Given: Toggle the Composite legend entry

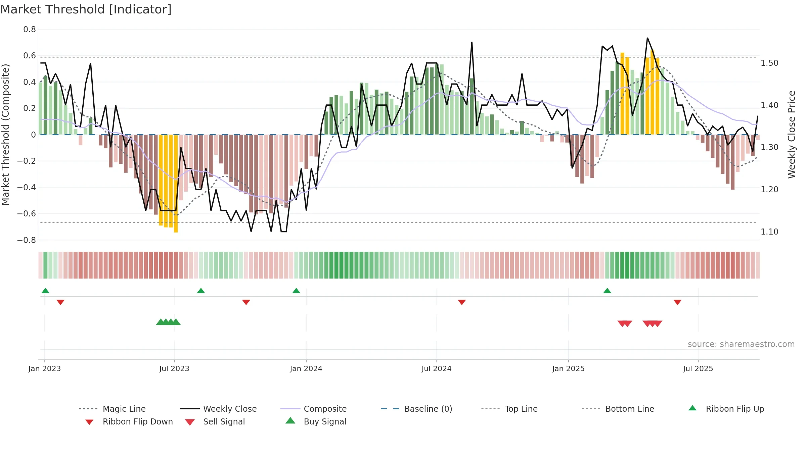Looking at the screenshot, I should [313, 409].
